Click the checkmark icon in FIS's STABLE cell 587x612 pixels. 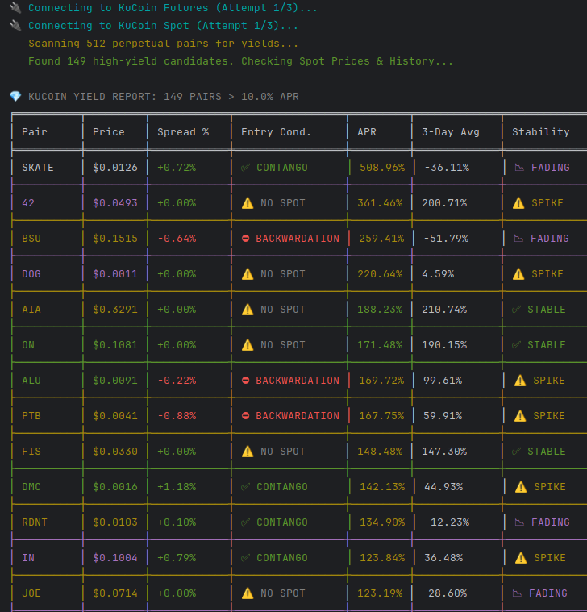coord(516,452)
